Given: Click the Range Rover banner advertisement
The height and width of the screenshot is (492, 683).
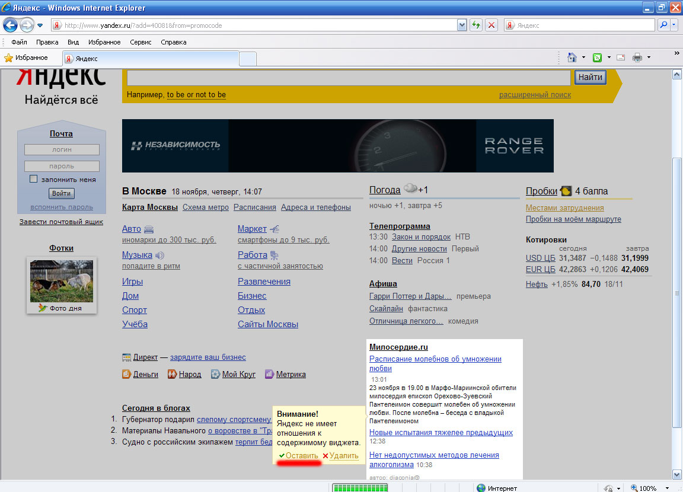Looking at the screenshot, I should point(337,146).
